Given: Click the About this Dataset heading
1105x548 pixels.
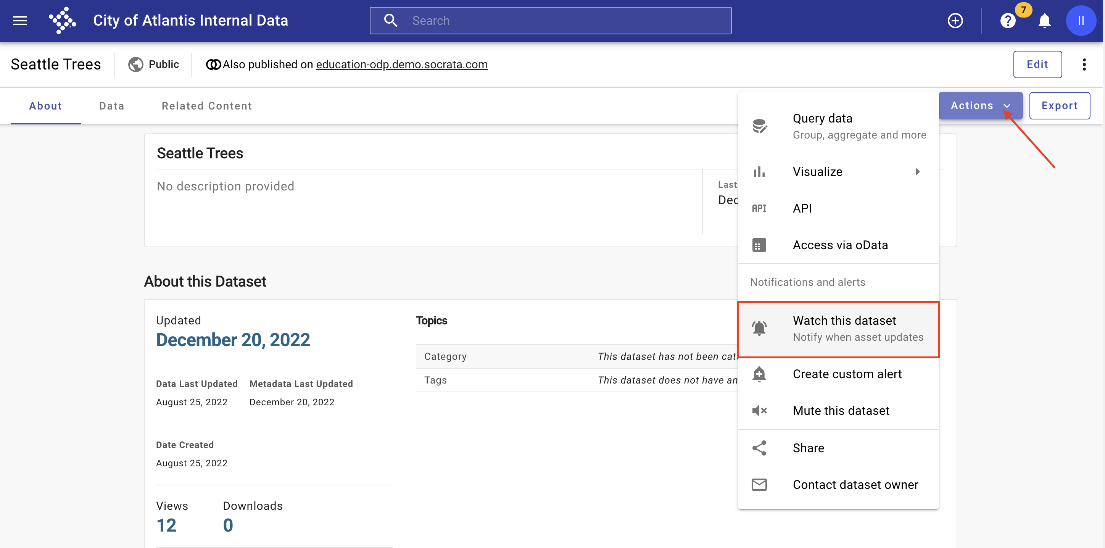Looking at the screenshot, I should pyautogui.click(x=205, y=282).
